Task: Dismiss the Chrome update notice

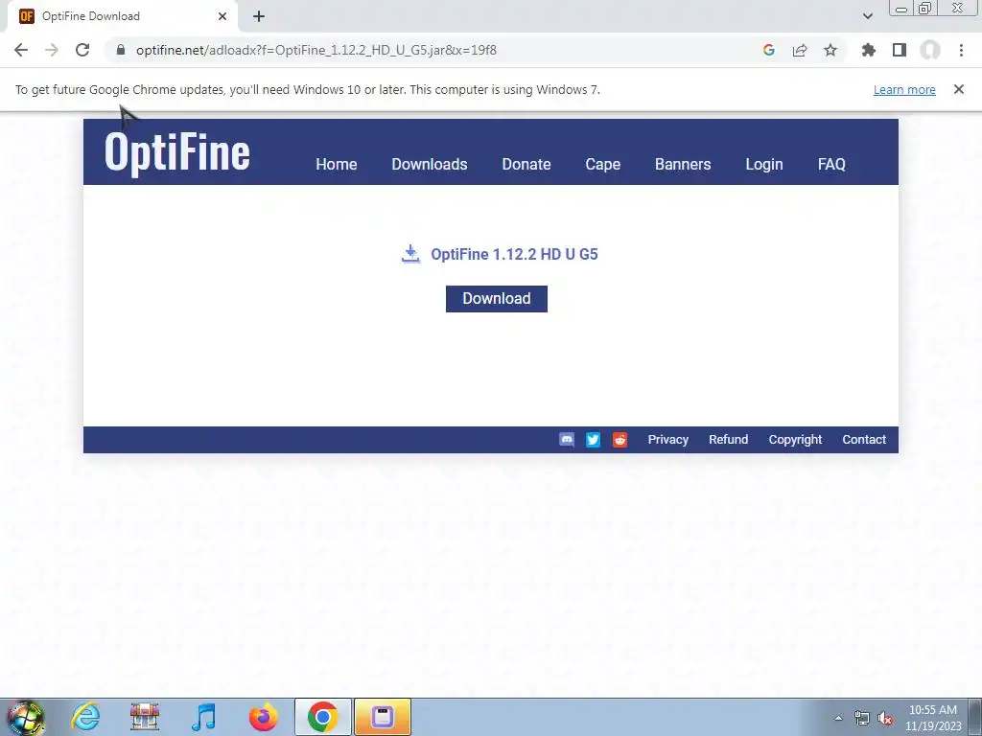Action: [x=959, y=89]
